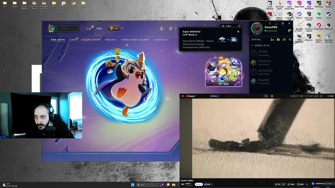This screenshot has width=335, height=188.
Task: Select friend ReapheN
Action: coord(271,81)
